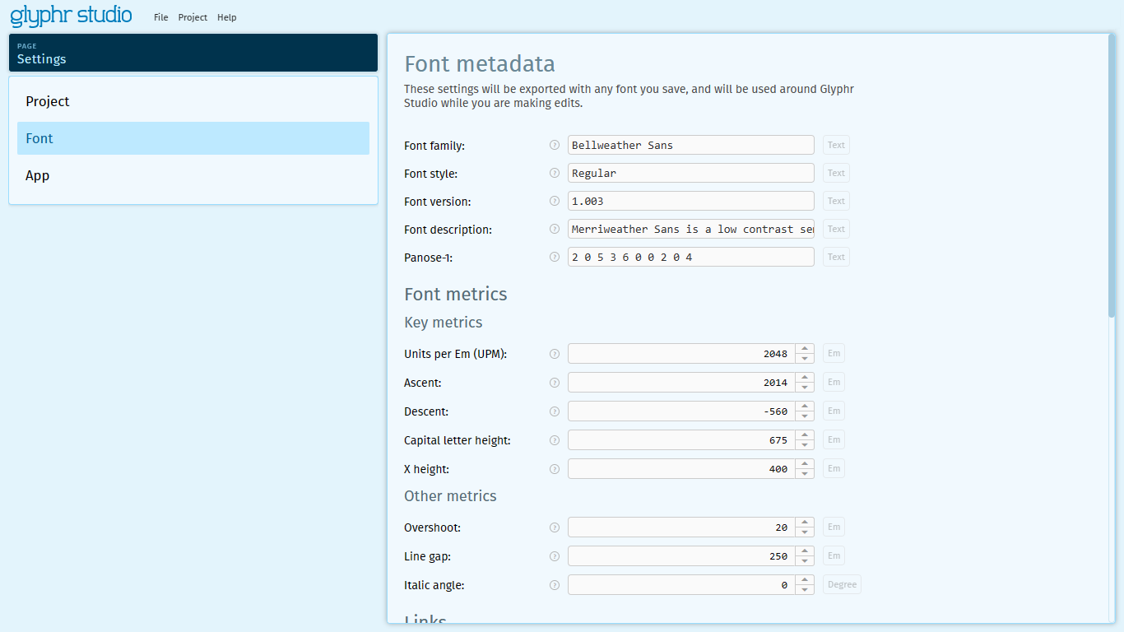The image size is (1124, 632).
Task: Increase Units per Em with up arrow
Action: pyautogui.click(x=805, y=349)
